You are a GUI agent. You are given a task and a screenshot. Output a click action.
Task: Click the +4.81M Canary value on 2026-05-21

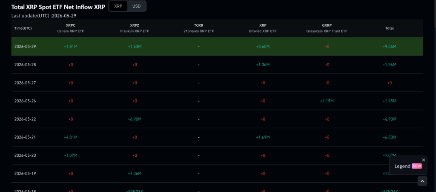[x=71, y=137]
